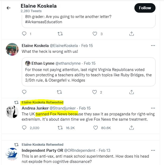
Task: Share the 'What the heck is wrong' tweet
Action: point(131,92)
